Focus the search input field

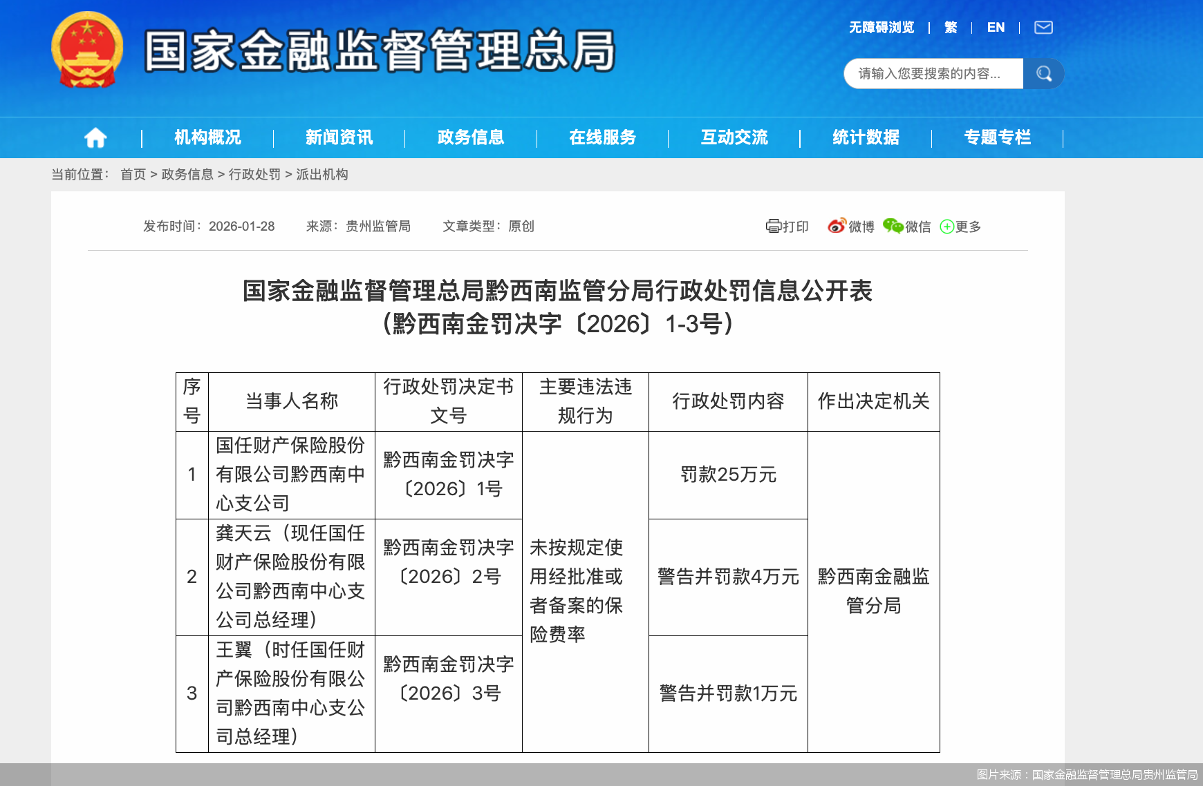pyautogui.click(x=932, y=74)
